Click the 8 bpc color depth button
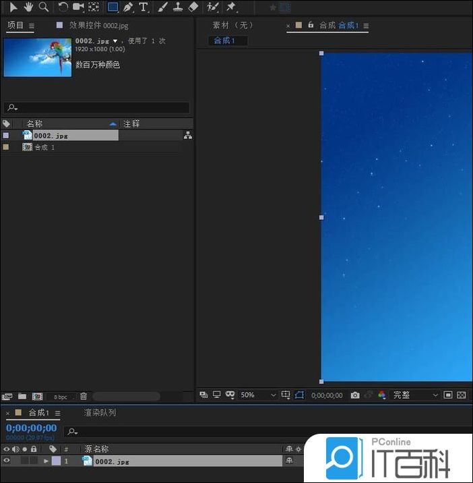473x483 pixels. pos(61,397)
